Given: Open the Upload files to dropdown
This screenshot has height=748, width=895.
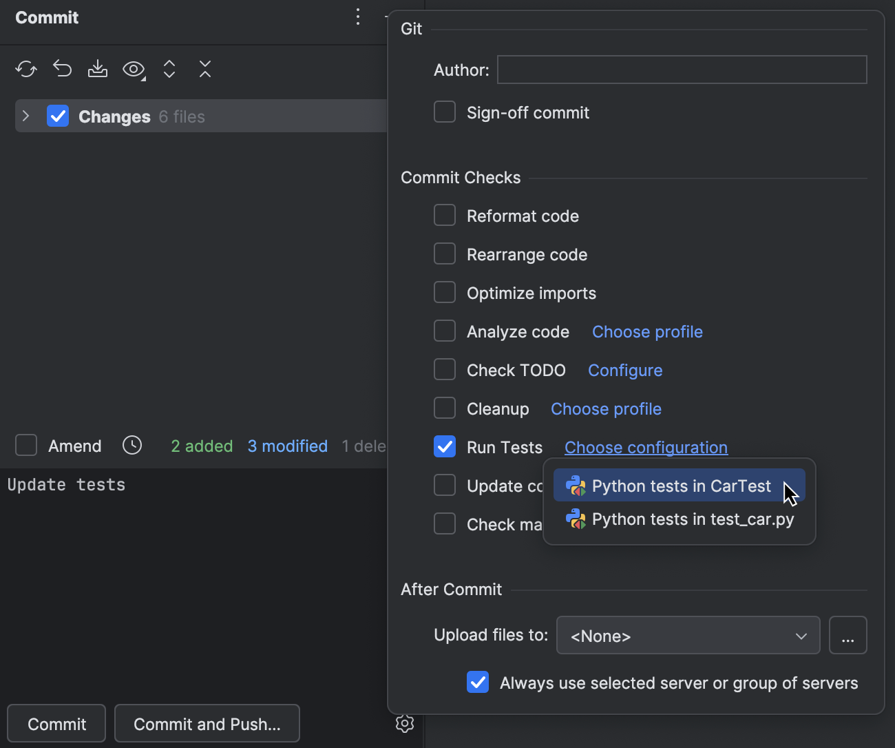Looking at the screenshot, I should [x=687, y=635].
